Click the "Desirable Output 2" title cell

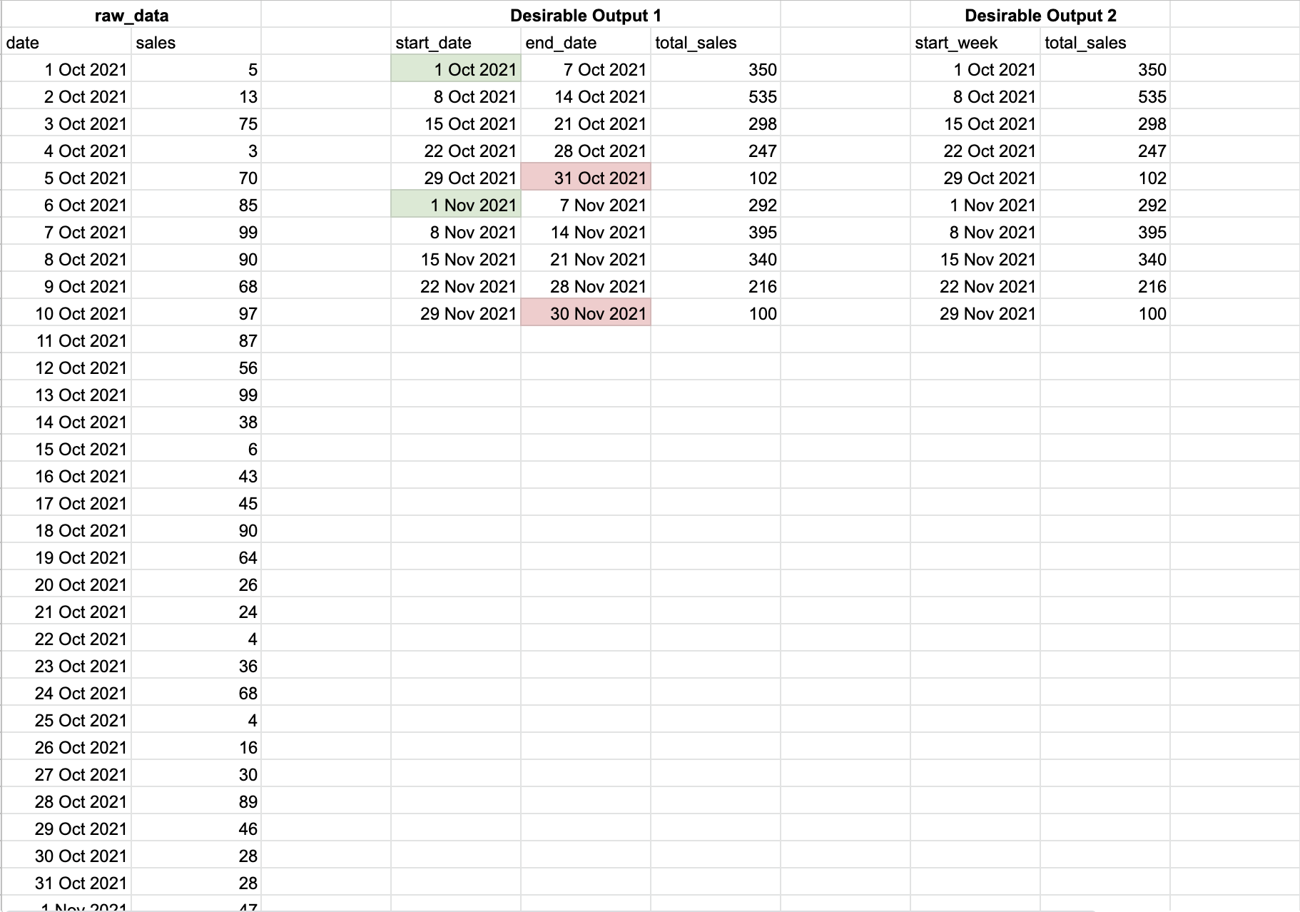tap(1040, 15)
